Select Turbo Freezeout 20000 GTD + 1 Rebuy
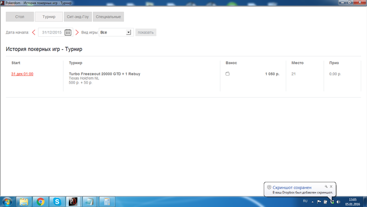 [x=105, y=74]
